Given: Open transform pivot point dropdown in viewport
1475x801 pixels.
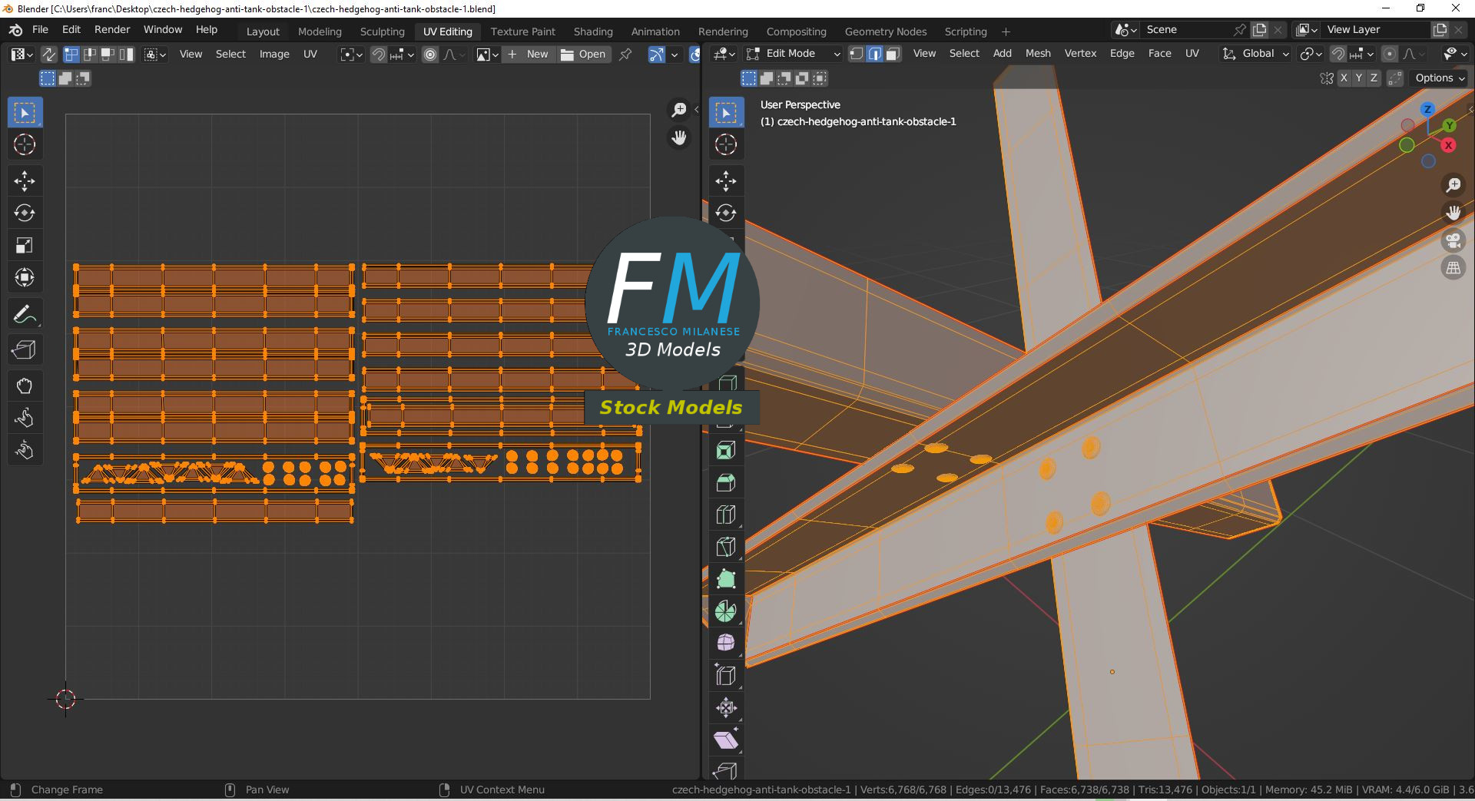Looking at the screenshot, I should [1311, 54].
